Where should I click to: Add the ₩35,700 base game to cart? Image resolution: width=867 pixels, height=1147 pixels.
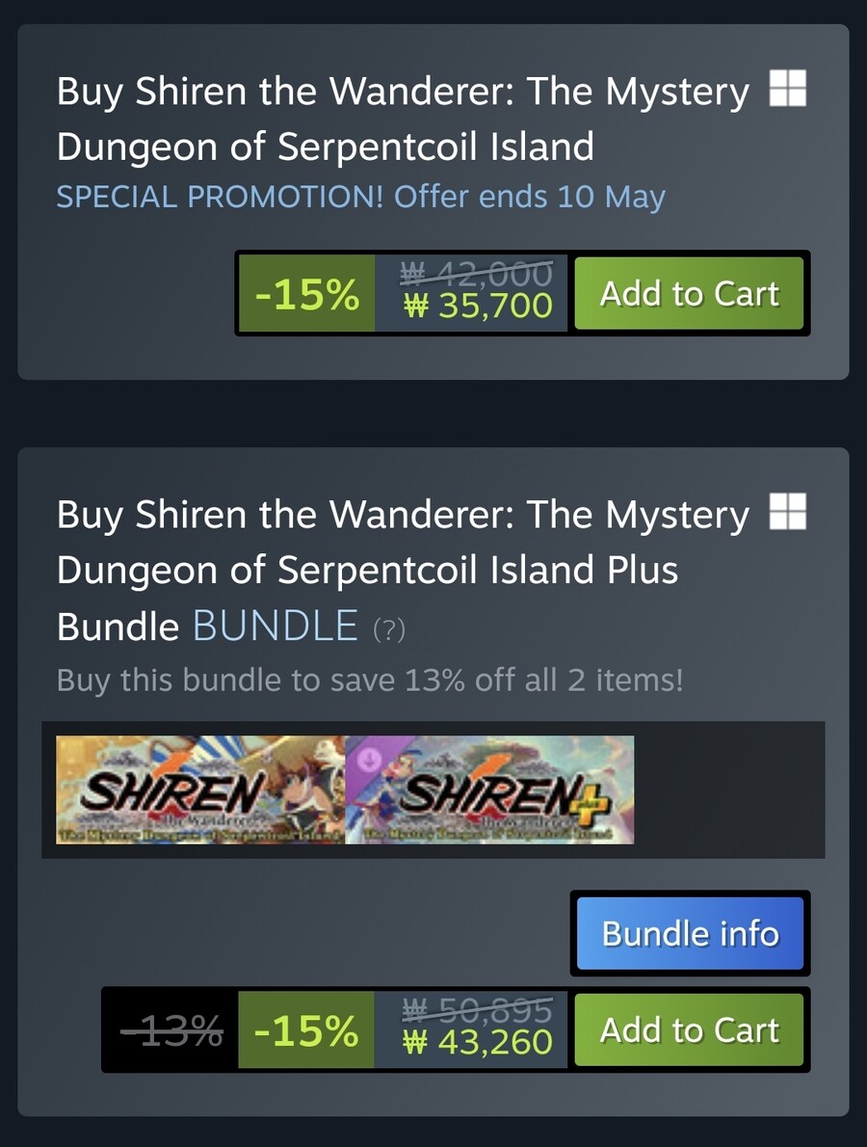click(689, 293)
